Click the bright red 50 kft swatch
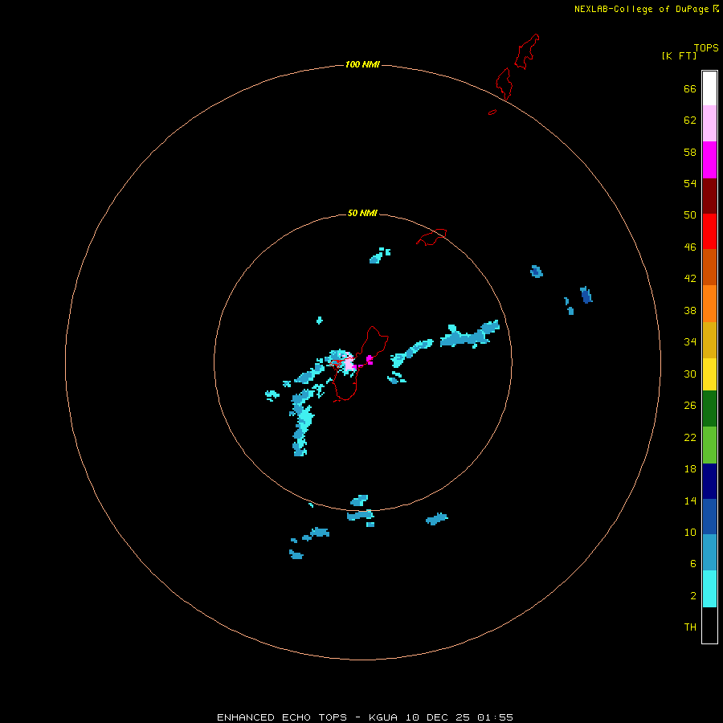 click(x=709, y=231)
